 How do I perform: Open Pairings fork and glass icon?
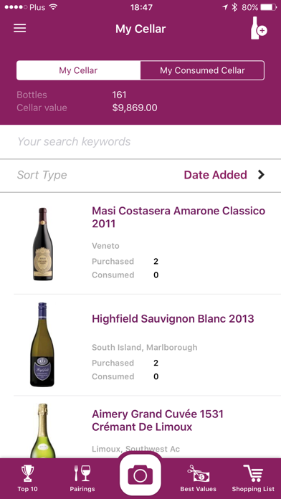[x=82, y=477]
